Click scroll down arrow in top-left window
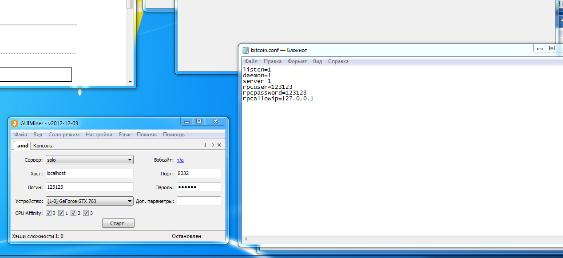This screenshot has width=563, height=258. (130, 82)
